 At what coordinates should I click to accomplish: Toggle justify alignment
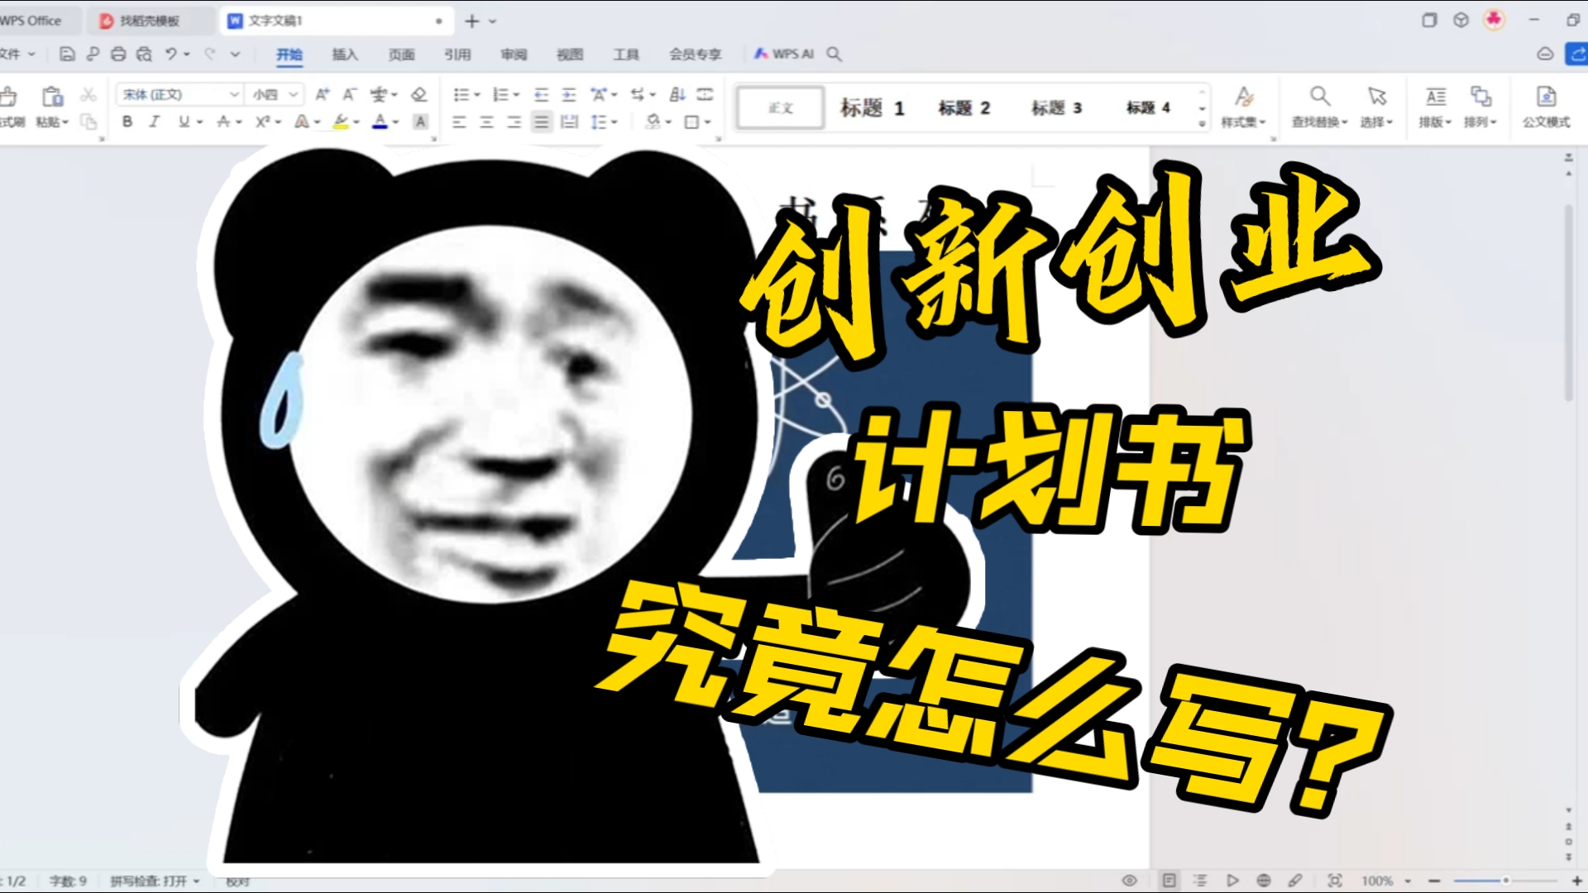pos(541,122)
